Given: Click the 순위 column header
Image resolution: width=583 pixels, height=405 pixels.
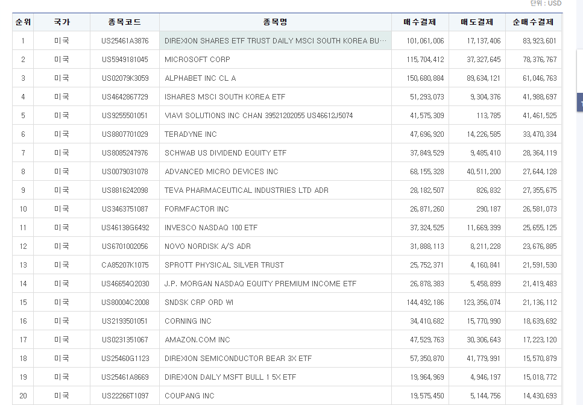Looking at the screenshot, I should tap(23, 22).
